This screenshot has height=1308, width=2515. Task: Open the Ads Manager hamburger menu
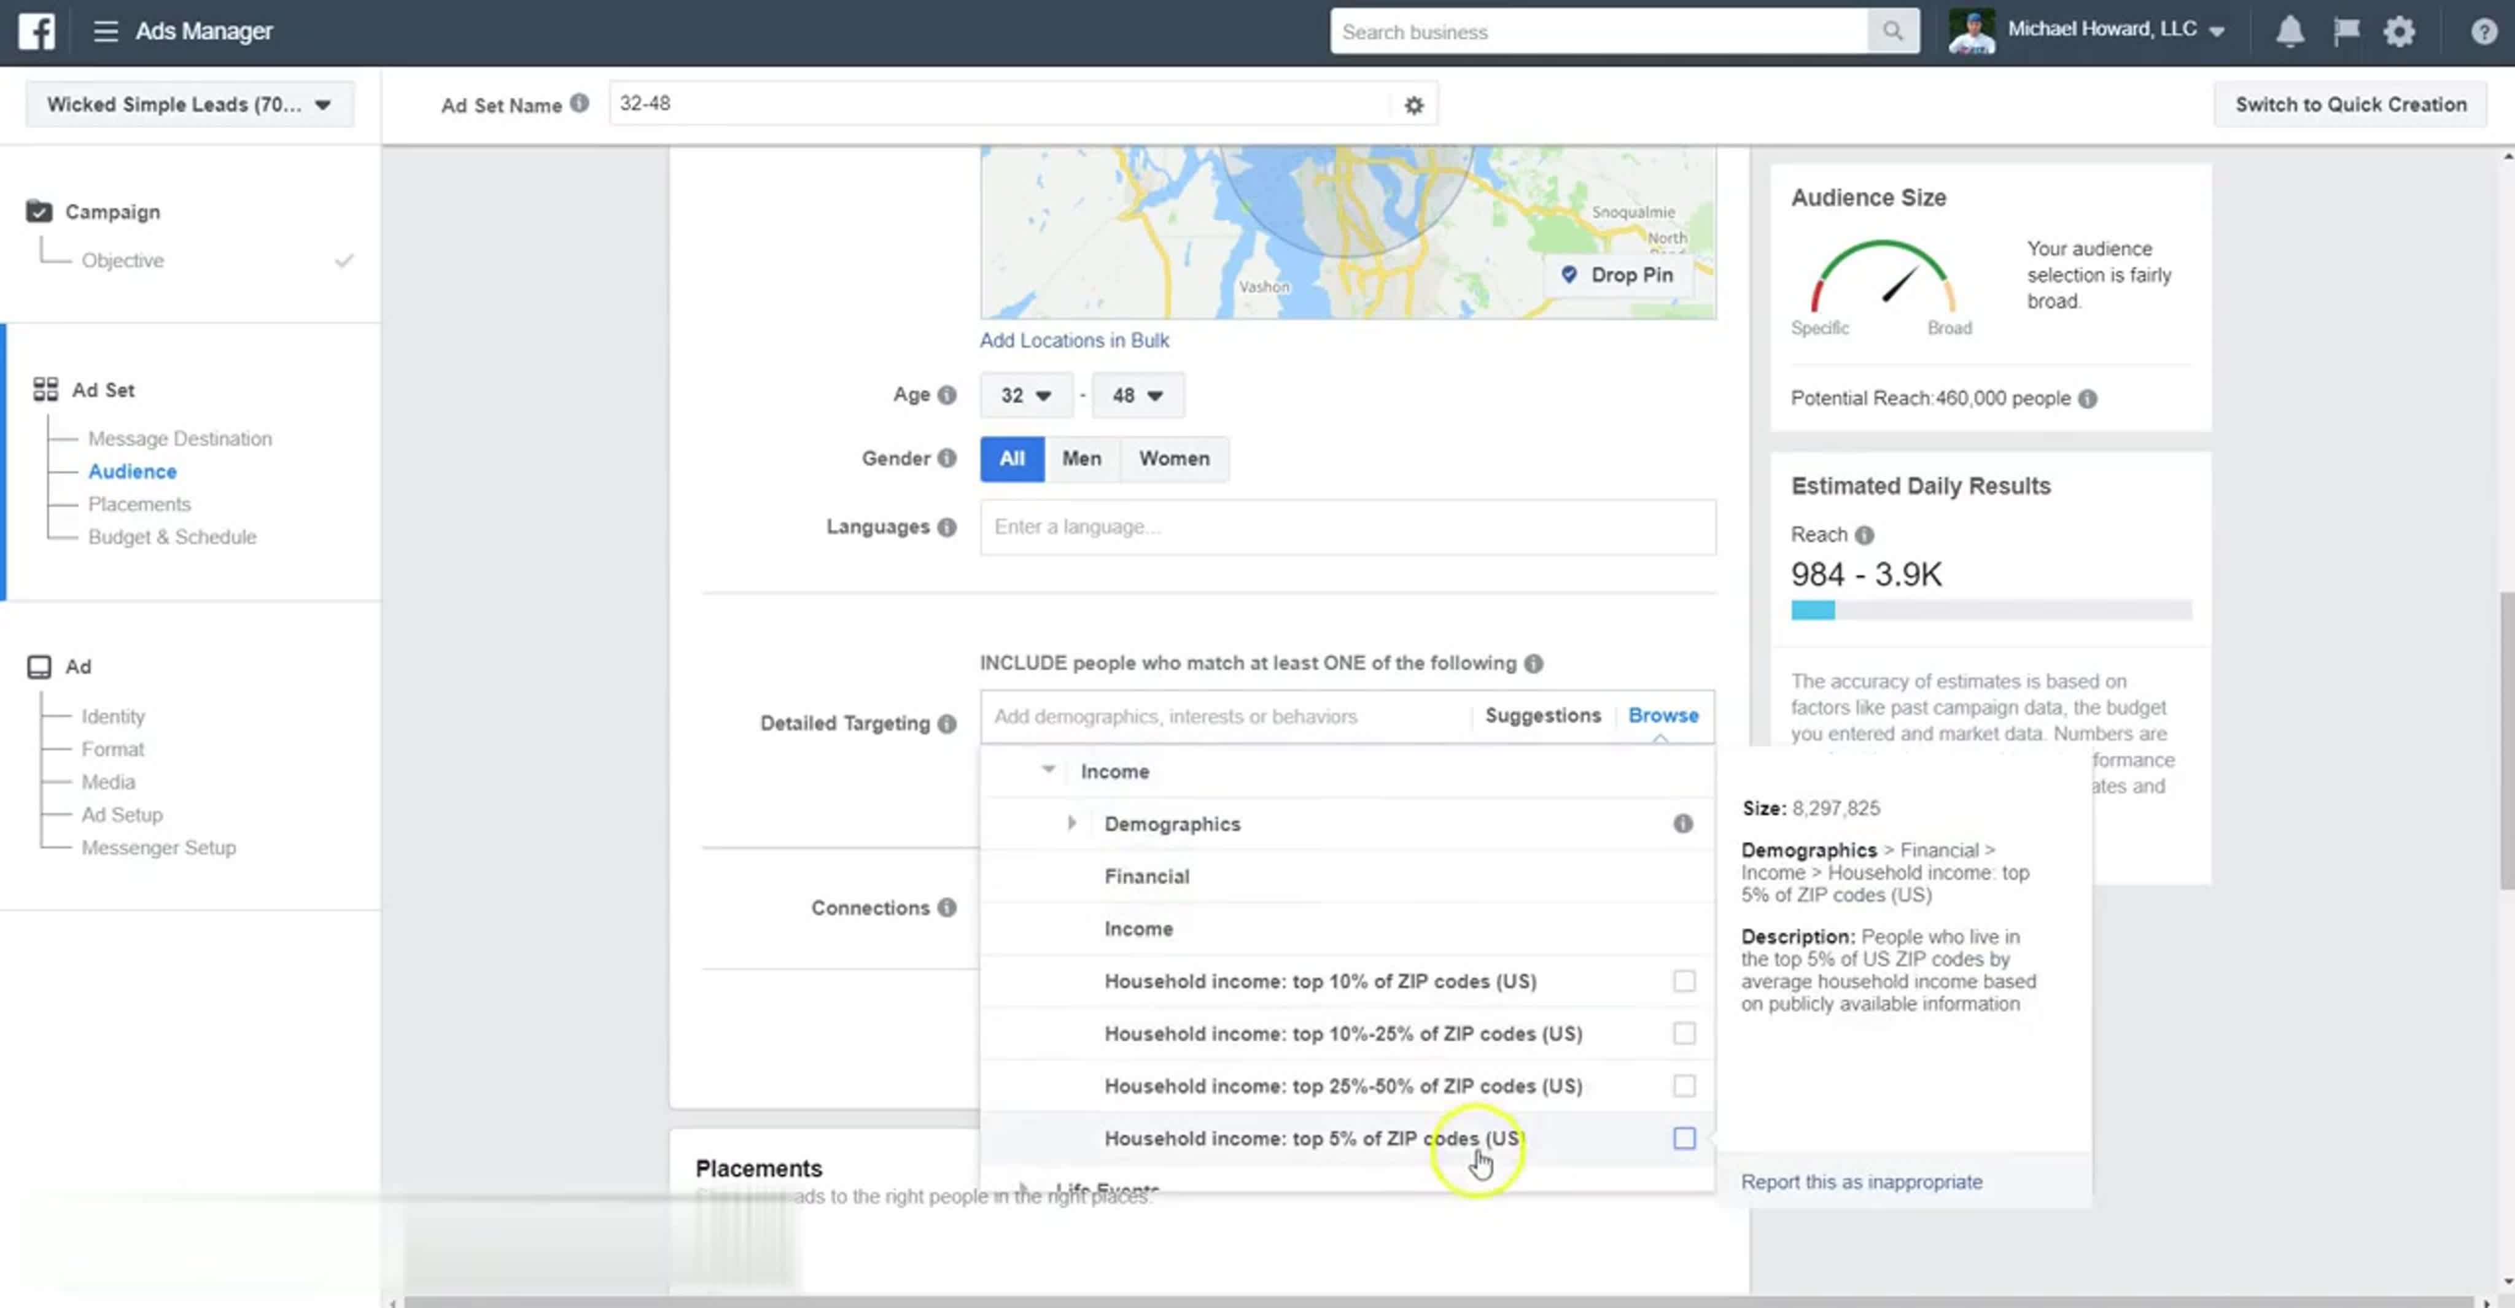coord(106,31)
